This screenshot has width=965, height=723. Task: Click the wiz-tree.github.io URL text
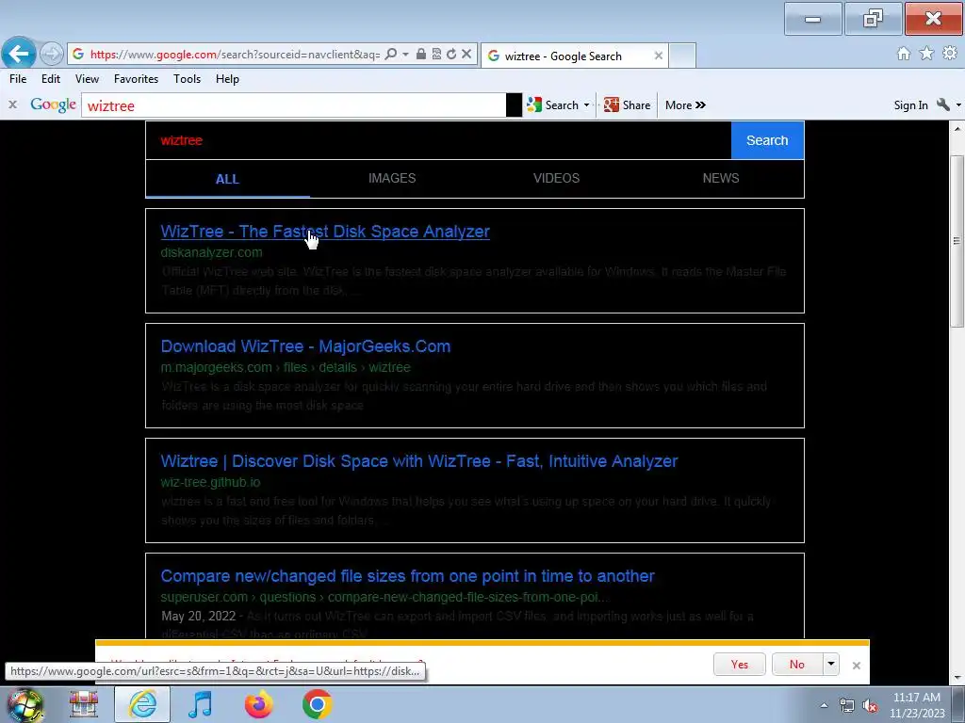click(210, 483)
